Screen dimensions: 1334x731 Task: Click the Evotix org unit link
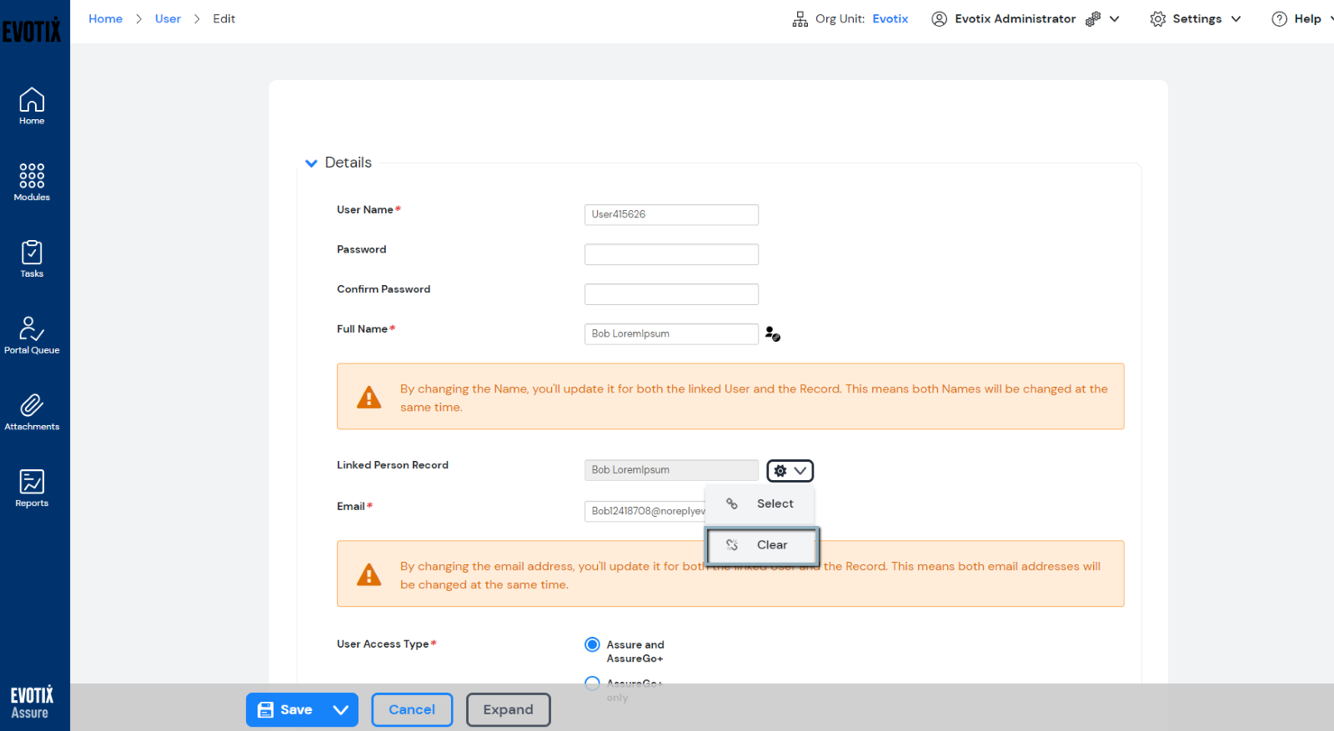click(890, 19)
